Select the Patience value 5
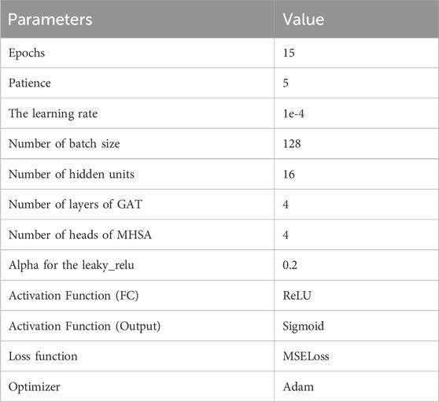This screenshot has height=402, width=439. (x=286, y=83)
